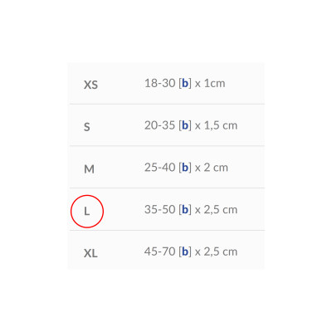Click the circled L size label
This screenshot has height=332, width=332.
coord(87,212)
